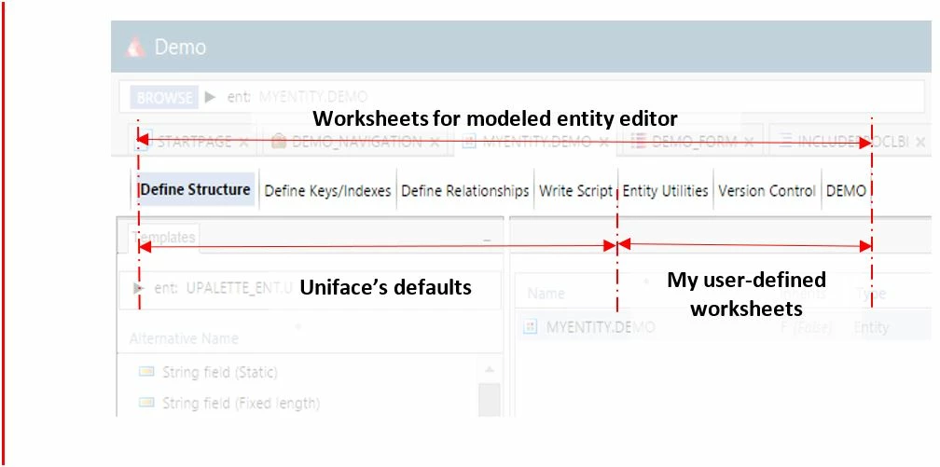This screenshot has height=467, width=940.
Task: Click the Entity type cell
Action: coord(871,328)
